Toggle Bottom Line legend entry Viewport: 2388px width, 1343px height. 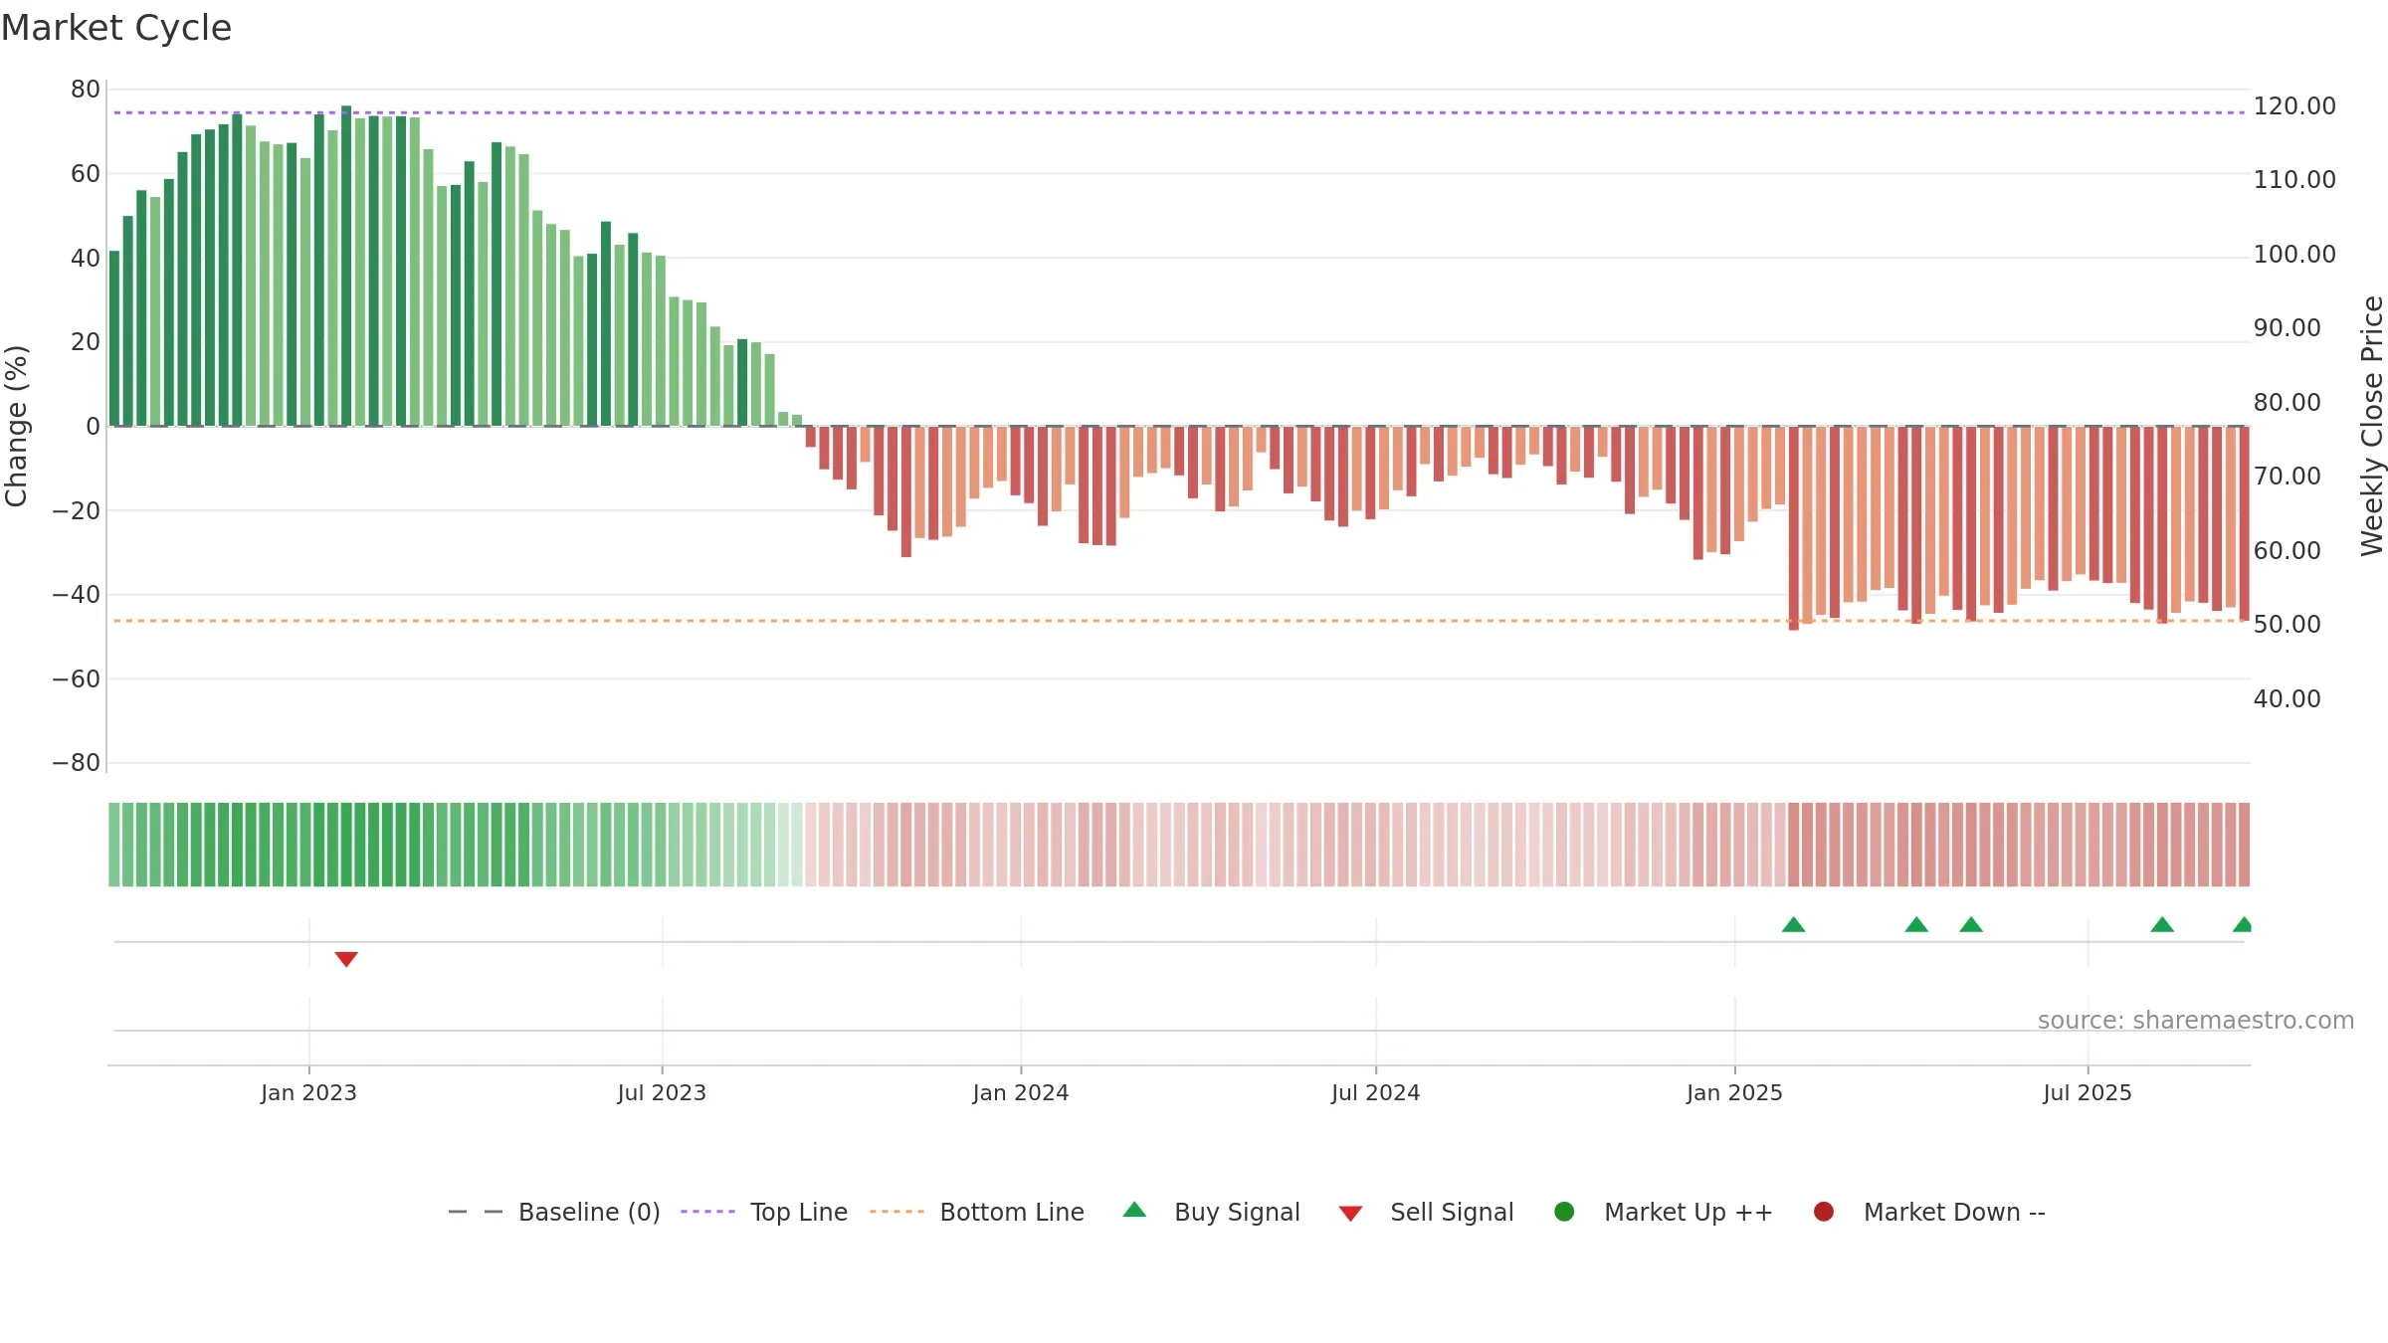coord(977,1212)
